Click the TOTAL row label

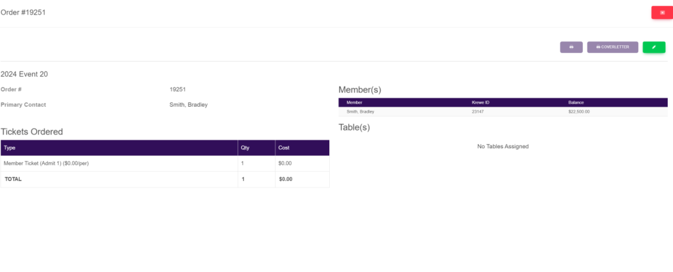[13, 179]
